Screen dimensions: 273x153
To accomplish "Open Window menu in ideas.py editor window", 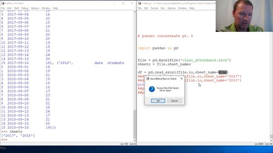I will tap(183, 8).
